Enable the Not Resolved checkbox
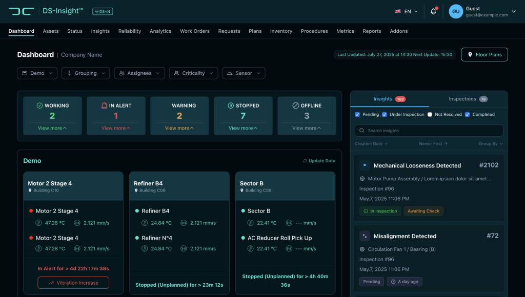 point(430,115)
